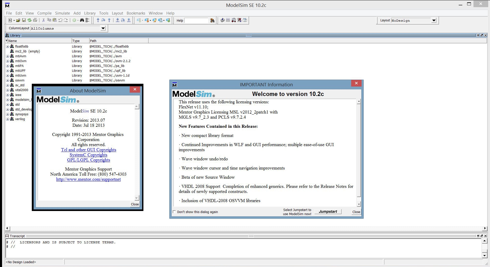The image size is (490, 267).
Task: Click the Save toolbar icon
Action: tap(24, 20)
